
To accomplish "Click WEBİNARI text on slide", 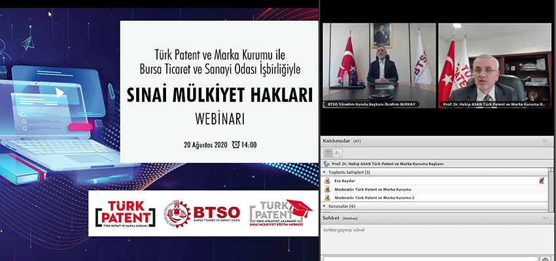I will coord(220,119).
